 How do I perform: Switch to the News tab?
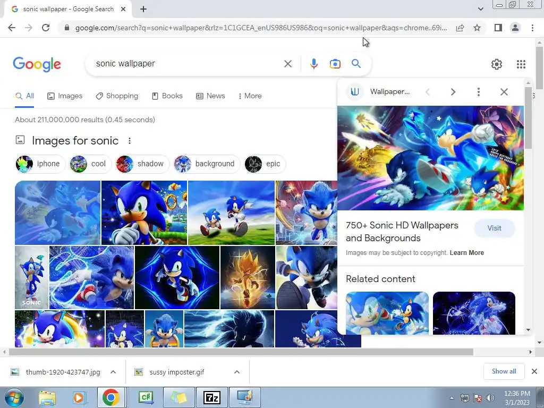[x=210, y=96]
